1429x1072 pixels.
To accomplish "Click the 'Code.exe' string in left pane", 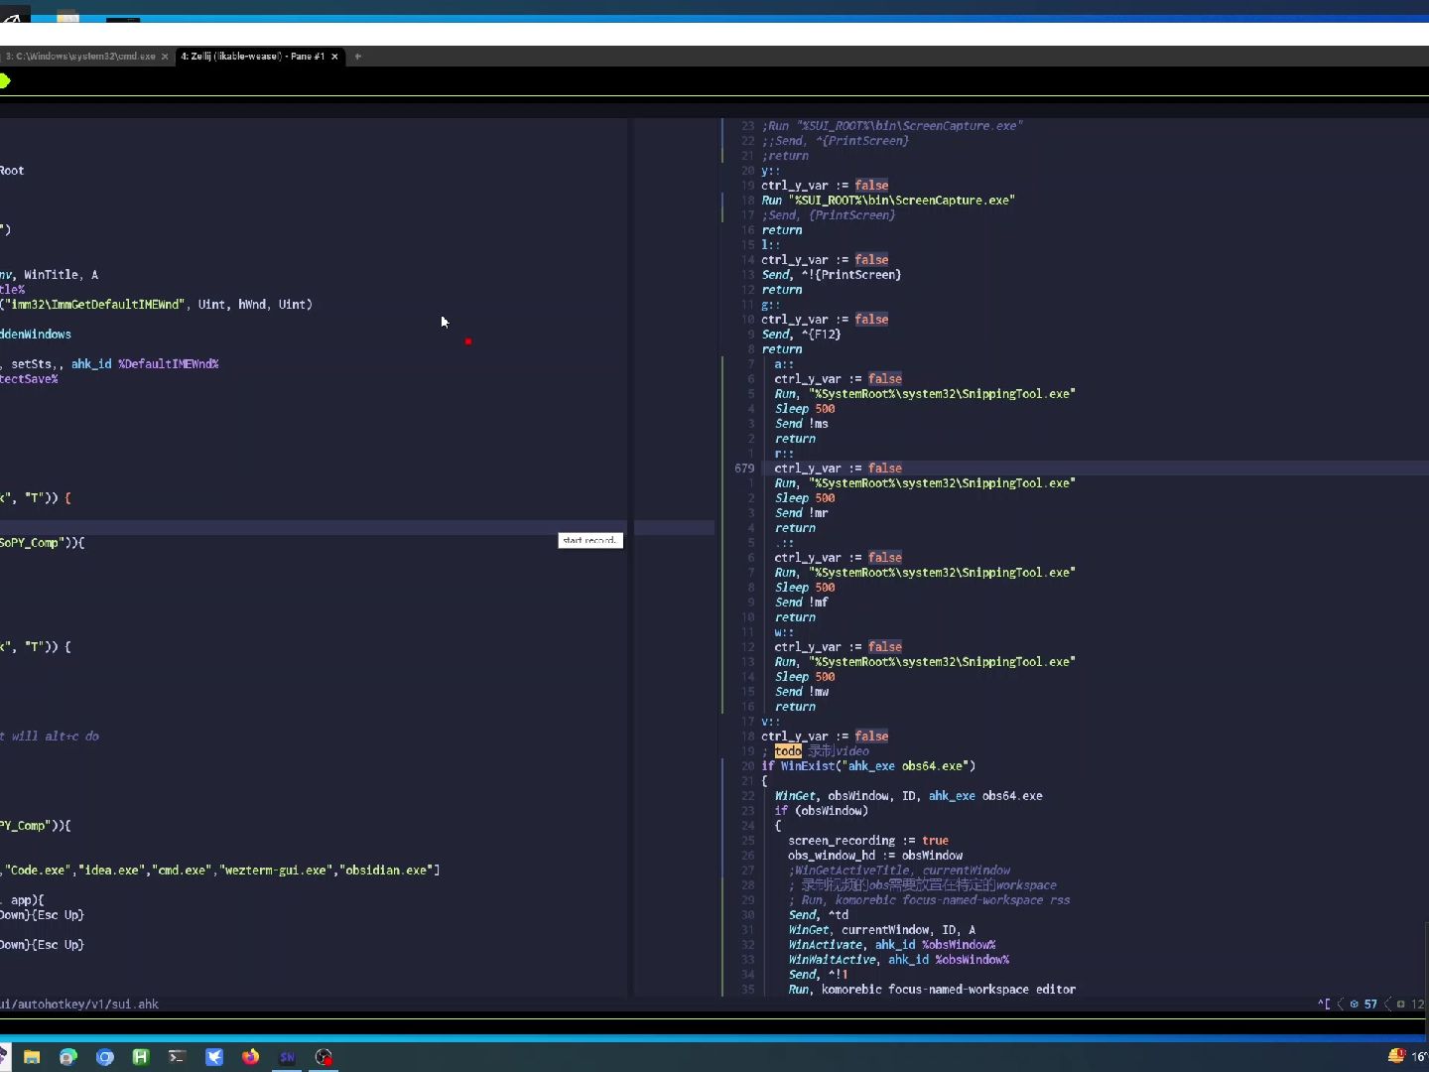I will pyautogui.click(x=39, y=871).
